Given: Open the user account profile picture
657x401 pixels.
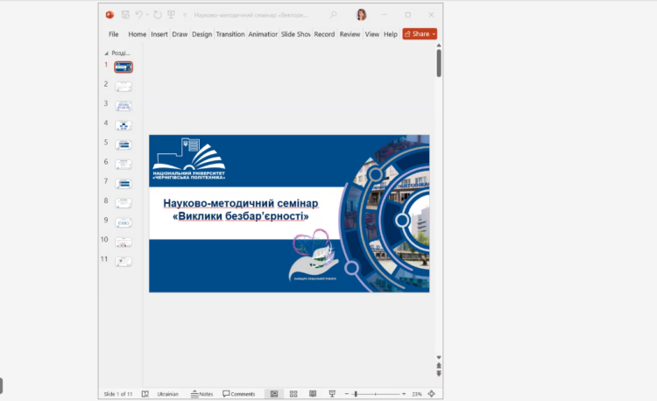Looking at the screenshot, I should [x=361, y=15].
